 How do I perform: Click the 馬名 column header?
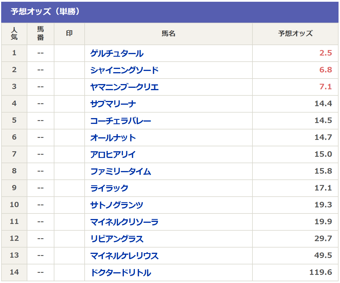pyautogui.click(x=168, y=34)
